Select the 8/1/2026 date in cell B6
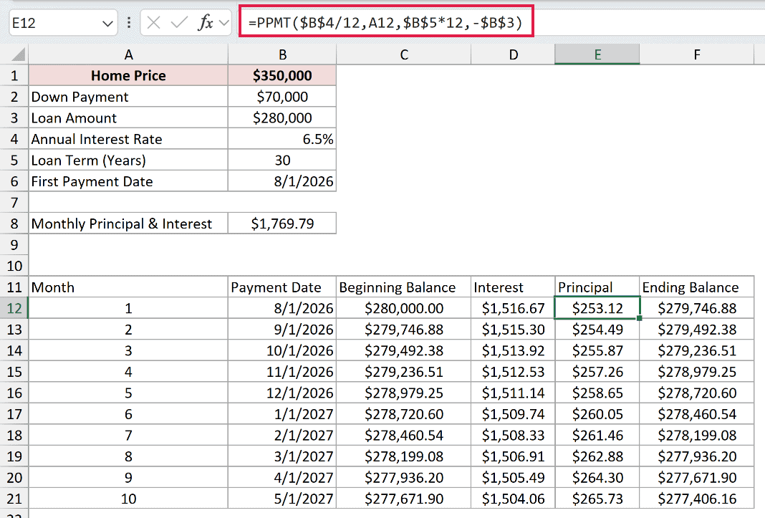765x518 pixels. point(282,181)
